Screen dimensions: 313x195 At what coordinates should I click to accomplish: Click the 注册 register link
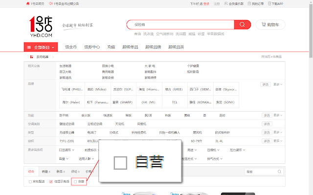click(217, 4)
